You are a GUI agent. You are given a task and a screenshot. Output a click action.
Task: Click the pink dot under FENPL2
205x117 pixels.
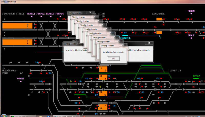(41, 17)
